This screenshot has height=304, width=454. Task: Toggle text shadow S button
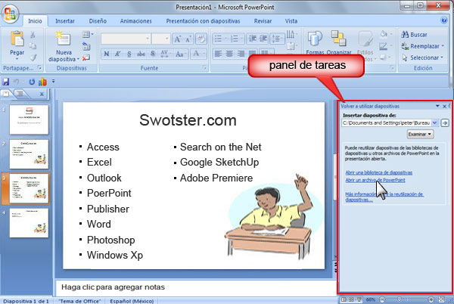[x=153, y=54]
